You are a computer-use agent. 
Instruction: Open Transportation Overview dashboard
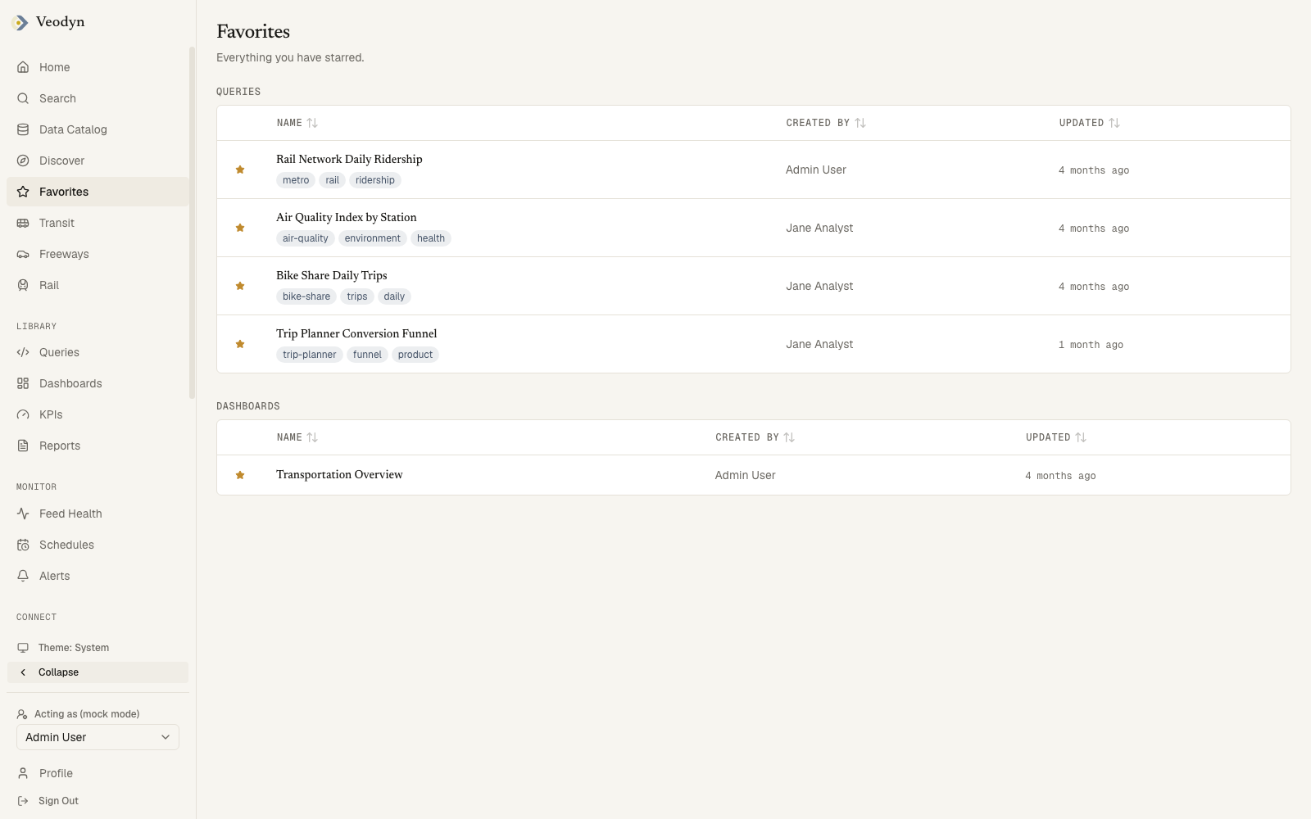[339, 474]
